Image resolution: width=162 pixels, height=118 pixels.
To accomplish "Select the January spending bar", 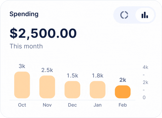I will point(98,89).
